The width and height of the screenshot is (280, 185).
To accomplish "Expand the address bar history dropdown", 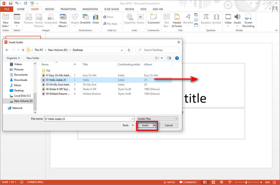I will (122, 50).
